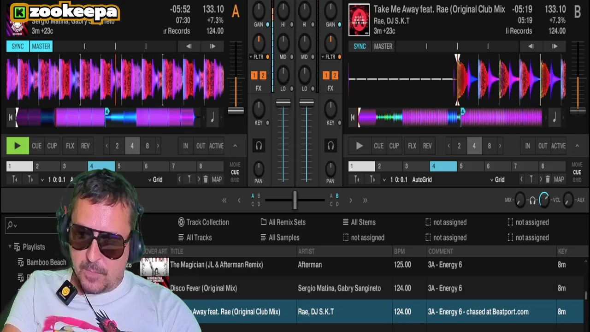Set loop OUT point on Deck B
This screenshot has height=332, width=590.
point(543,146)
